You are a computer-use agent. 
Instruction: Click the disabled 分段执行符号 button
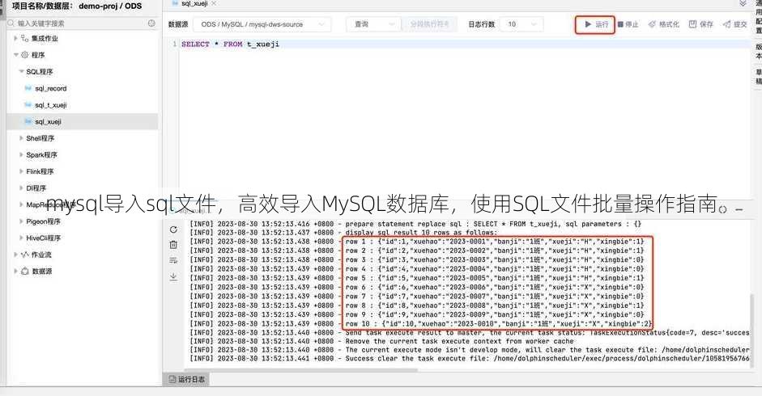click(x=430, y=24)
